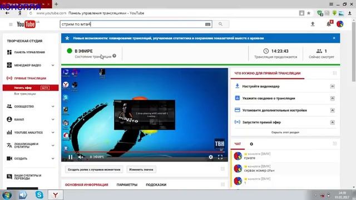Open Установите дополнительные настройки item
The image size is (356, 200).
274,111
